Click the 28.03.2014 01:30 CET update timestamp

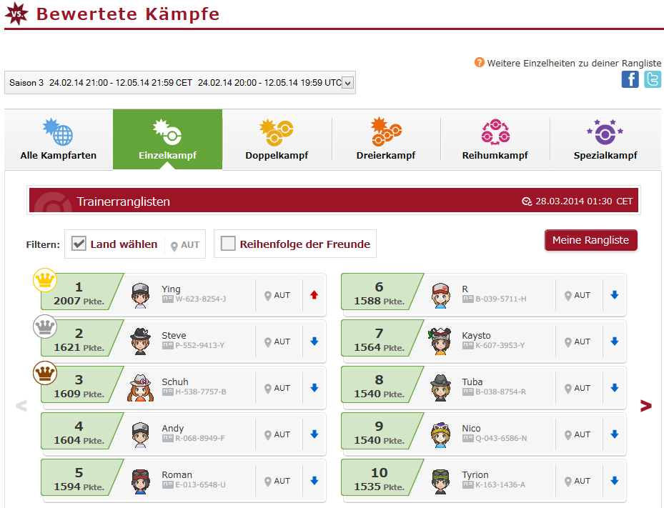click(x=584, y=201)
